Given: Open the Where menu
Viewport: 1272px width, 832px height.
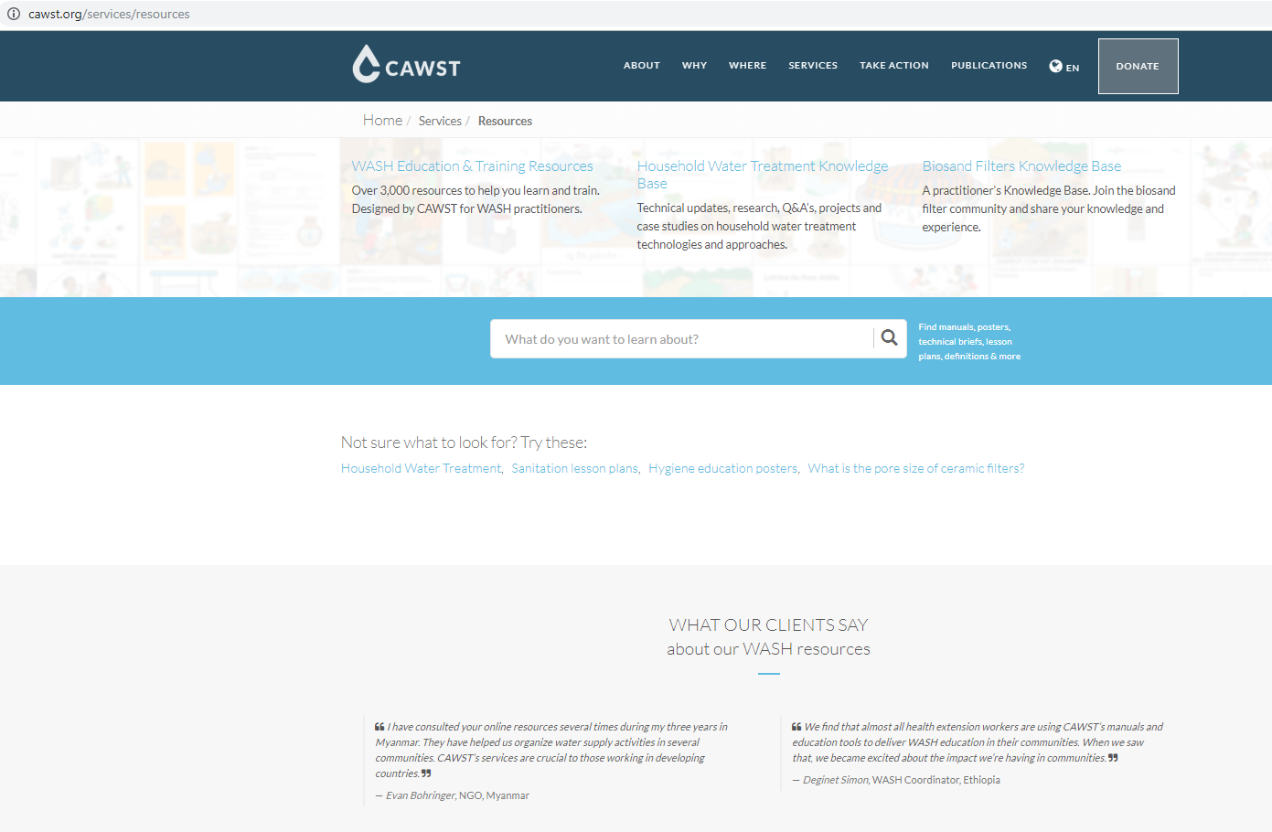Looking at the screenshot, I should click(748, 66).
